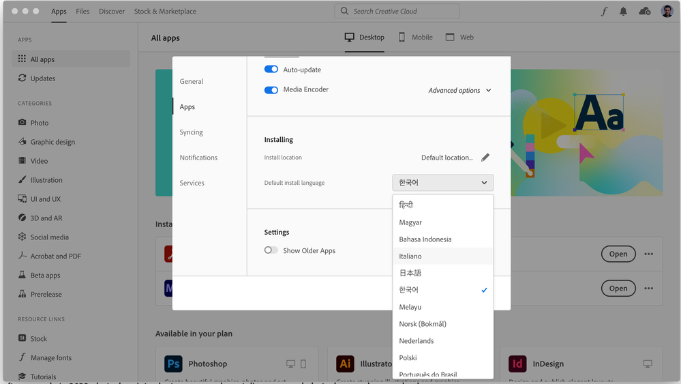Viewport: 681px width, 384px height.
Task: Select Melayu language option
Action: [443, 307]
